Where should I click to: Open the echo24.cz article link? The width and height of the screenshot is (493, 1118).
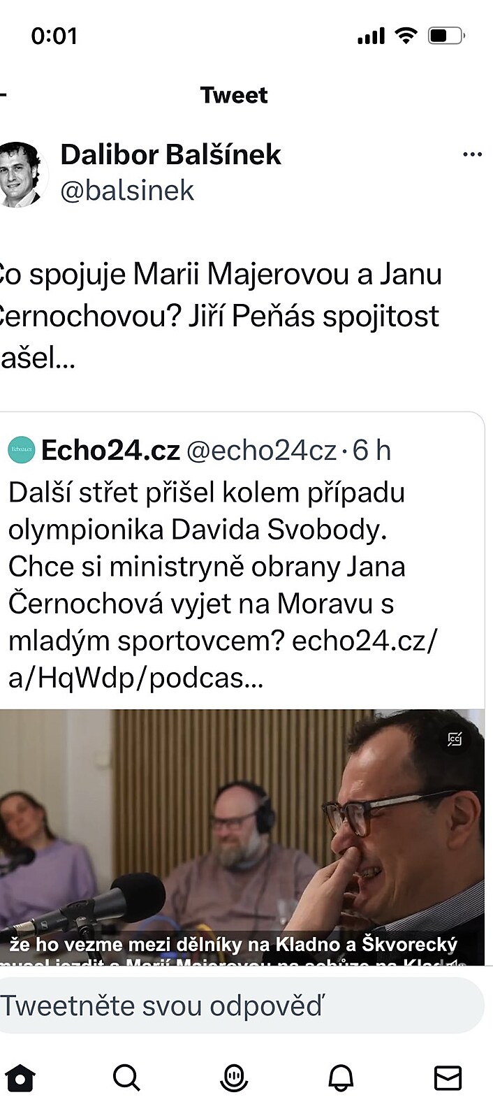[222, 659]
